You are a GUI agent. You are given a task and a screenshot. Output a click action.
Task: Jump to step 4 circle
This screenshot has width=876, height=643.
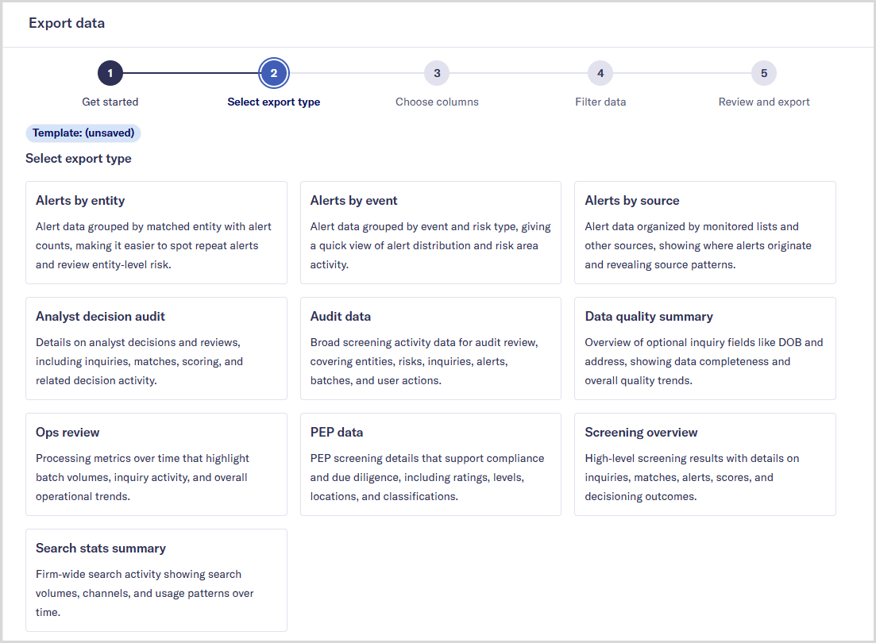point(600,73)
